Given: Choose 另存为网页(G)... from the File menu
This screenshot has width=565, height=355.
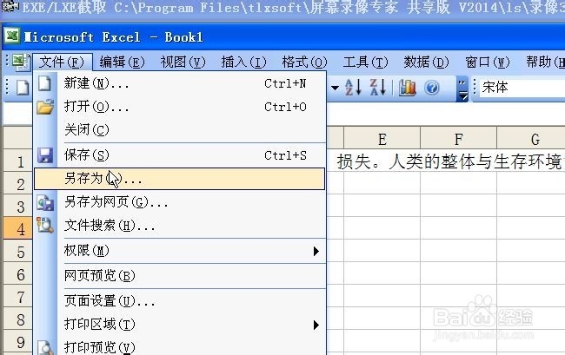Looking at the screenshot, I should (180, 202).
